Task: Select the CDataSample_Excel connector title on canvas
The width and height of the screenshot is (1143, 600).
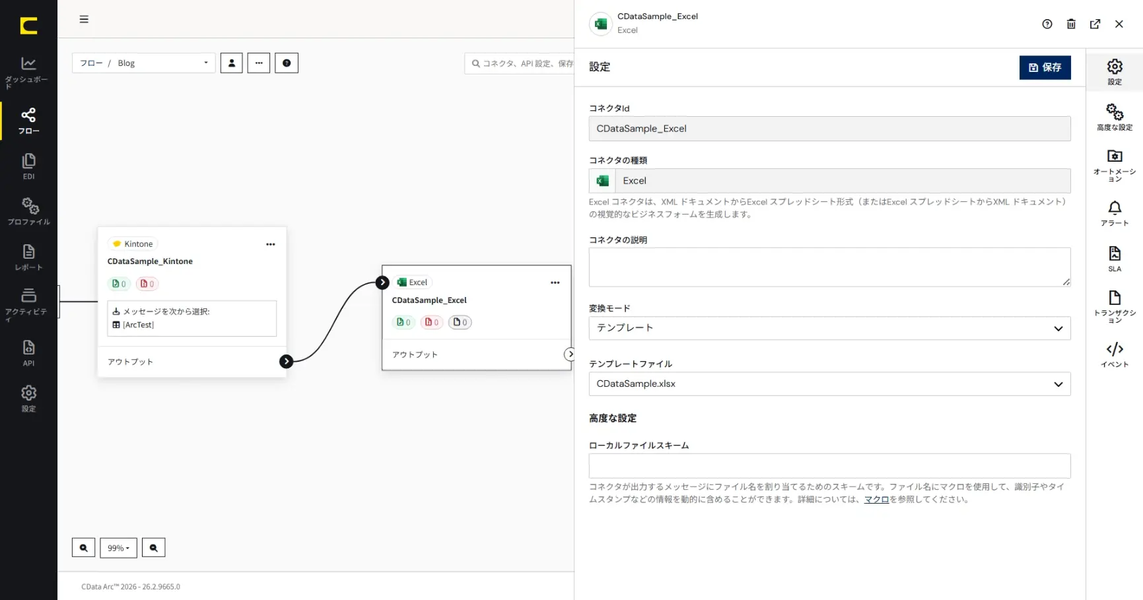Action: (x=429, y=300)
